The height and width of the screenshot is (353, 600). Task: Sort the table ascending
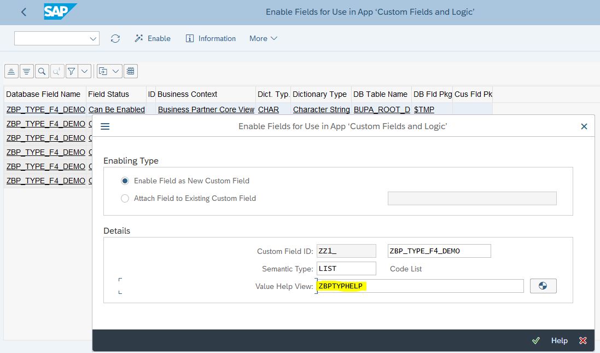pos(11,71)
